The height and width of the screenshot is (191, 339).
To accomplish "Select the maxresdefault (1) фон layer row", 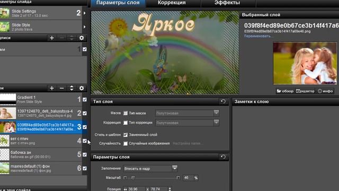I will tap(41, 168).
